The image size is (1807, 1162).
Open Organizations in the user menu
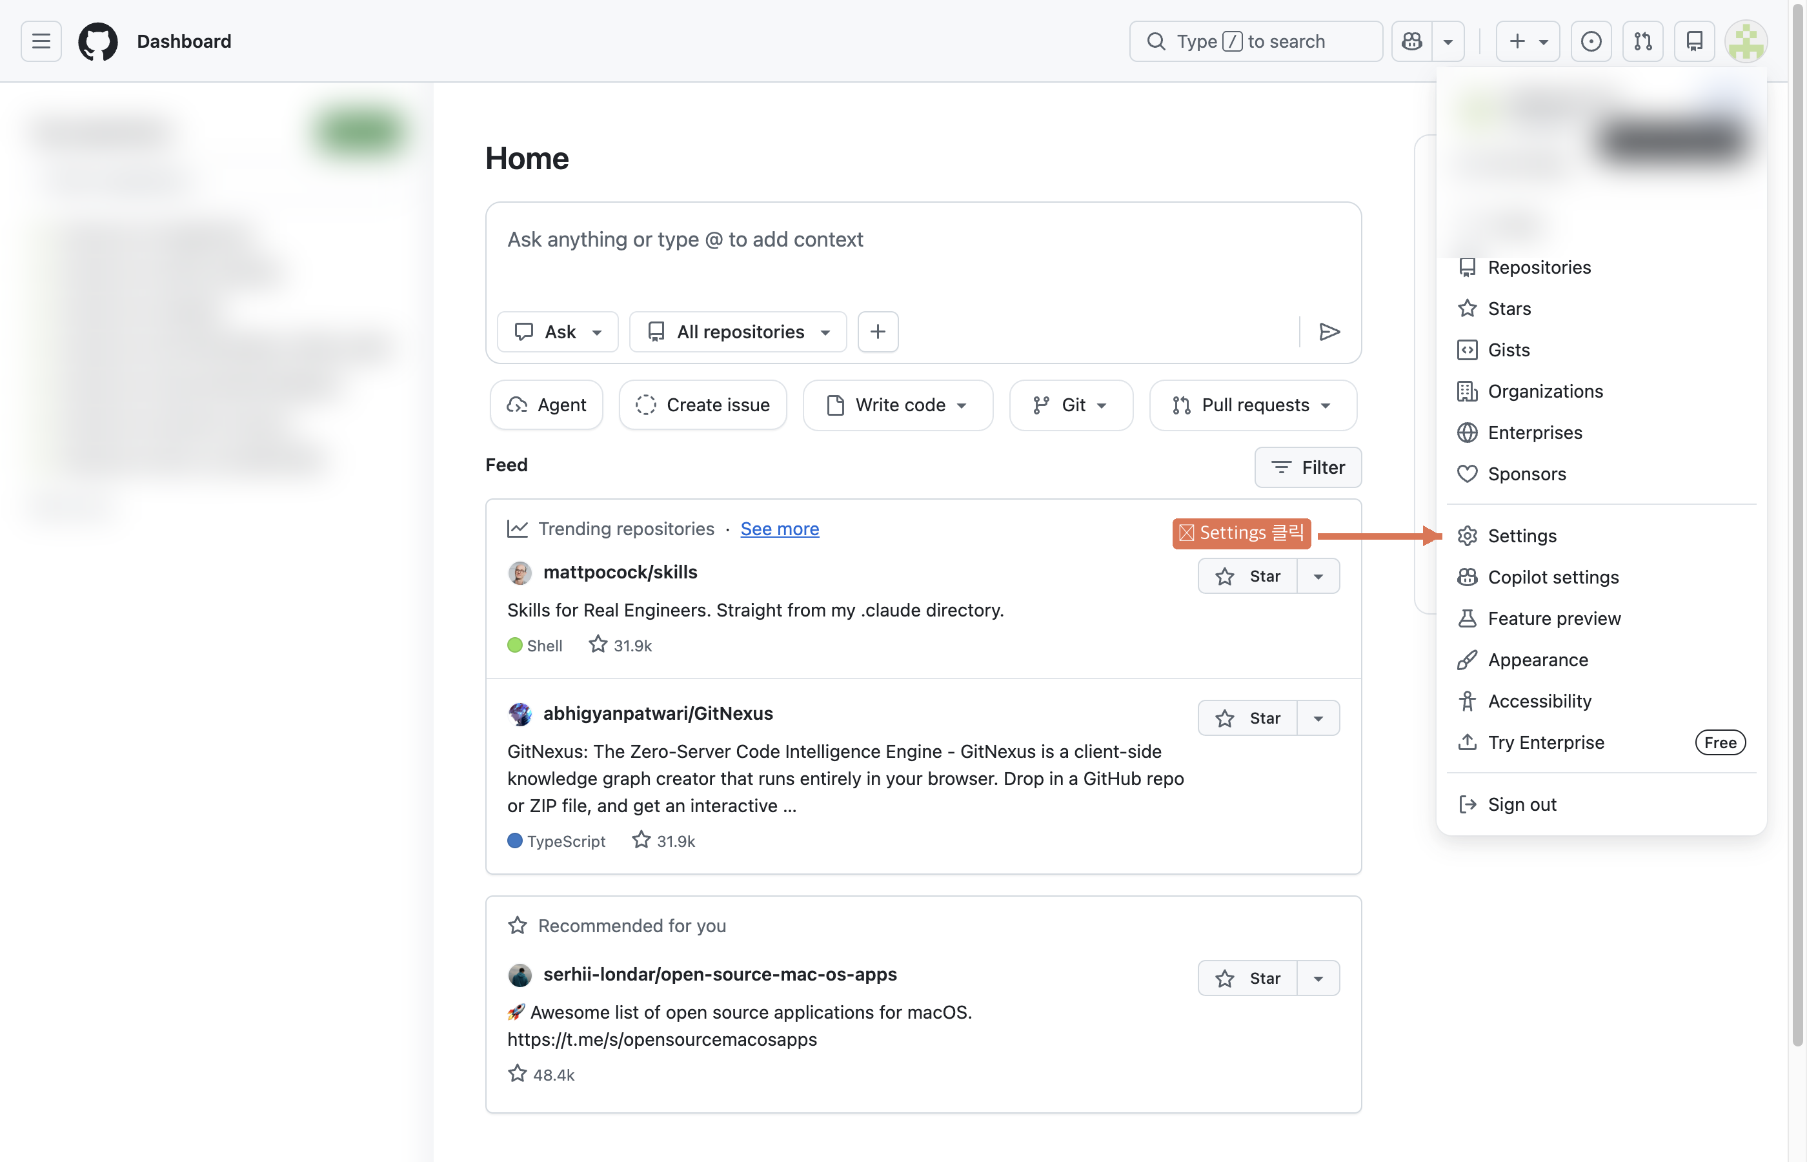click(x=1602, y=392)
